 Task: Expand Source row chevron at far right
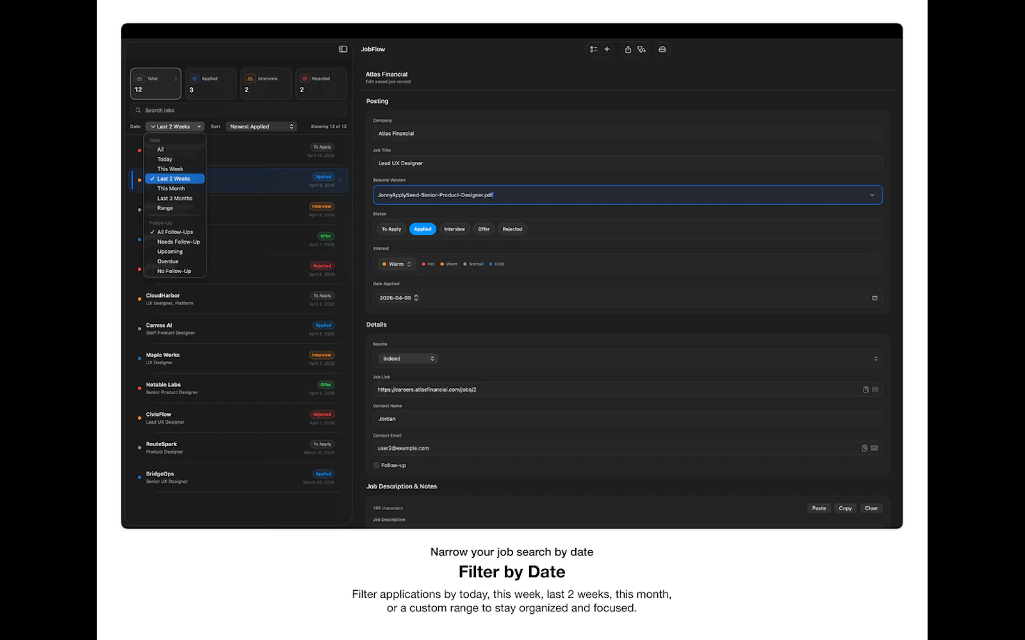876,359
